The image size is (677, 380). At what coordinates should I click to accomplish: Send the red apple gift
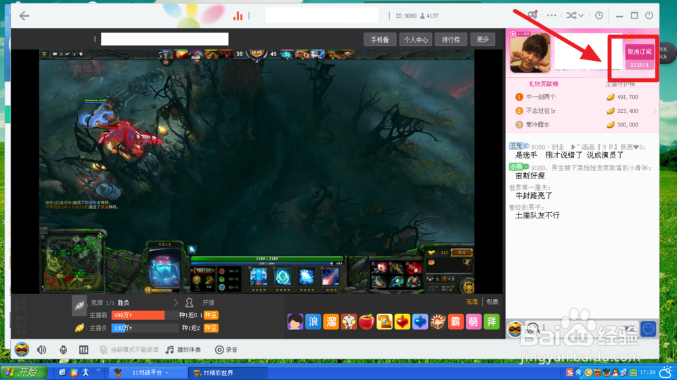pos(366,322)
